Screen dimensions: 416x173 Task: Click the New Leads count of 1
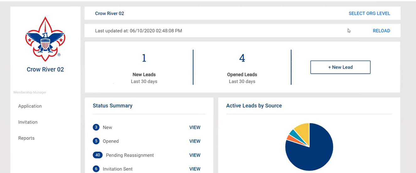[x=144, y=58]
